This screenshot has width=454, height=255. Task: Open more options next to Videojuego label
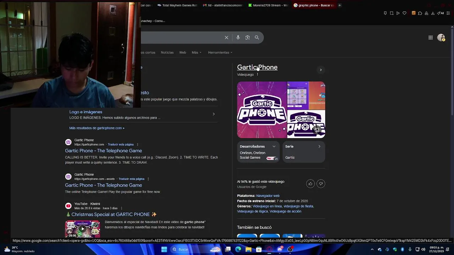tap(258, 74)
